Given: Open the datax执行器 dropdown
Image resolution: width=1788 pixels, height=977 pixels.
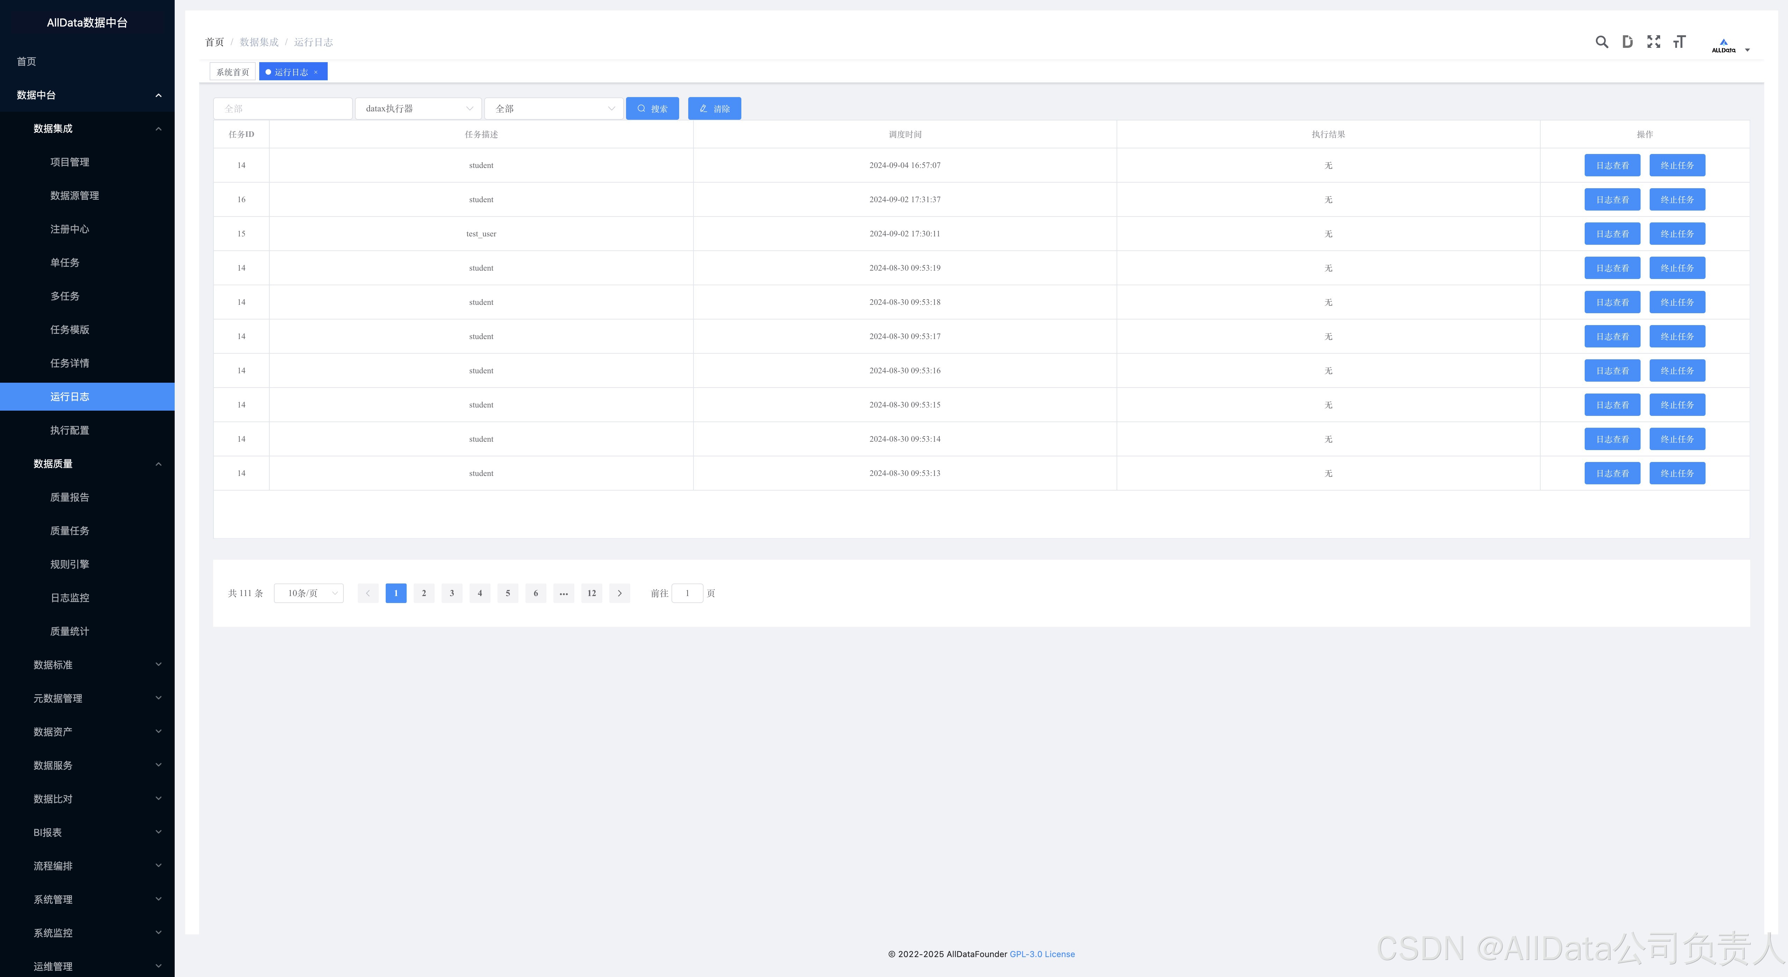Looking at the screenshot, I should pos(419,109).
